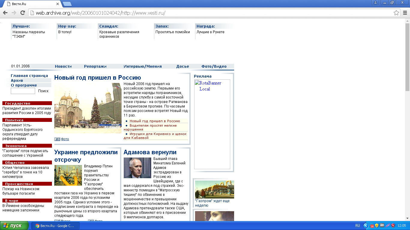This screenshot has width=410, height=230.
Task: Open a new tab next to Вести.Ru
Action: [67, 4]
